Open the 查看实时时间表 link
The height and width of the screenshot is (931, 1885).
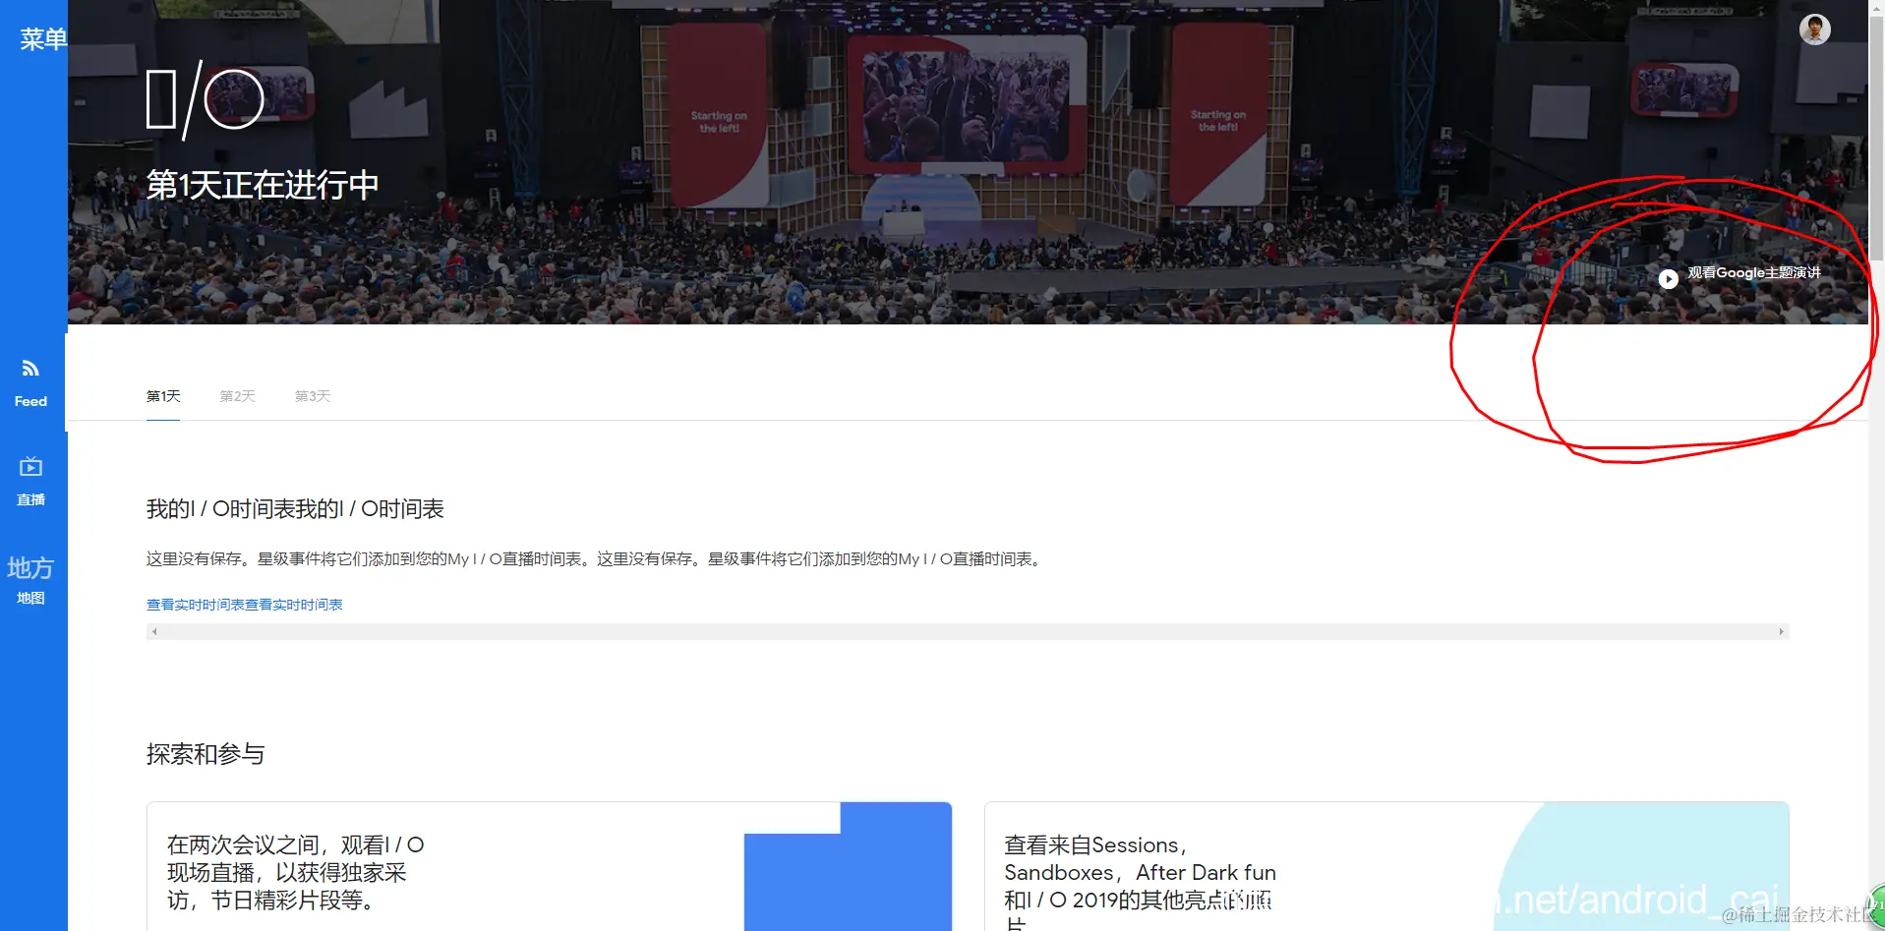coord(244,604)
